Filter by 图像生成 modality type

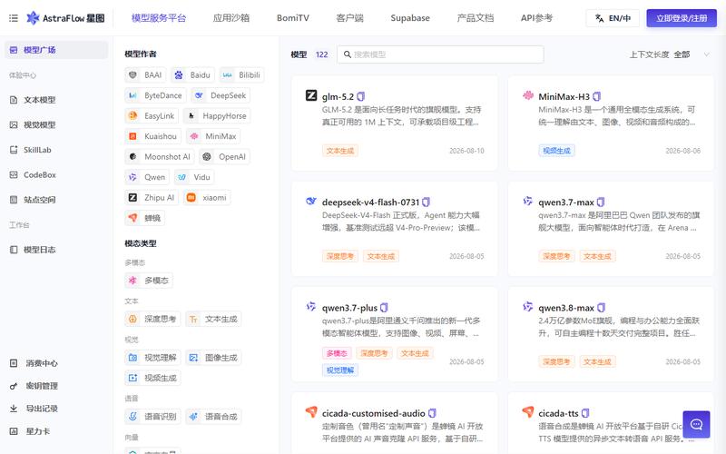(213, 358)
